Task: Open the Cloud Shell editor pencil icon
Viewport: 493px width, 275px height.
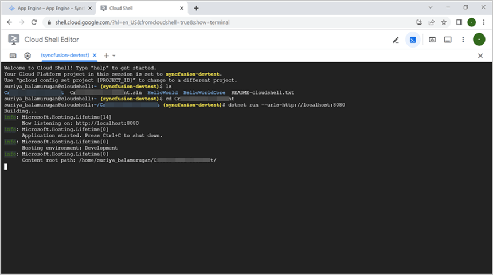Action: (396, 40)
